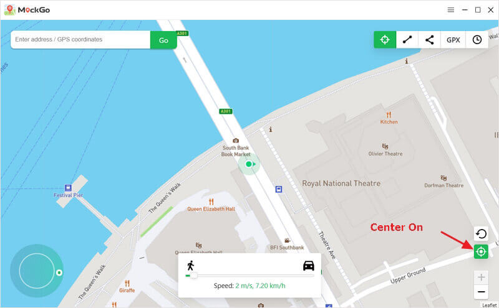Image resolution: width=499 pixels, height=308 pixels.
Task: Click the BFI Southbank cinema icon
Action: (x=287, y=241)
